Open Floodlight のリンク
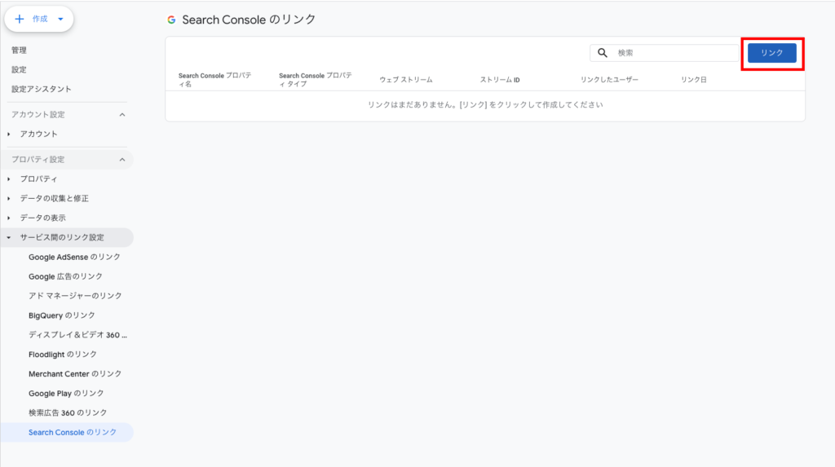 pyautogui.click(x=63, y=354)
